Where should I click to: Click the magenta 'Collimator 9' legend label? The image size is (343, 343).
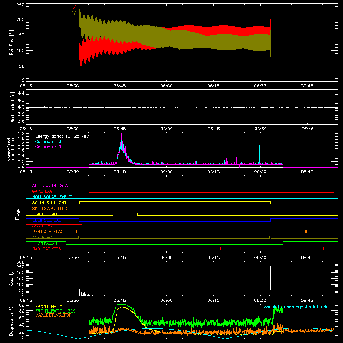(x=48, y=147)
